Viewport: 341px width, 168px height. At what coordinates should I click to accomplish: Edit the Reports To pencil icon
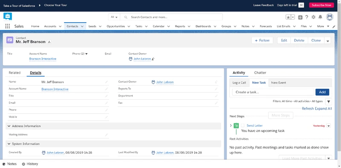(216, 89)
